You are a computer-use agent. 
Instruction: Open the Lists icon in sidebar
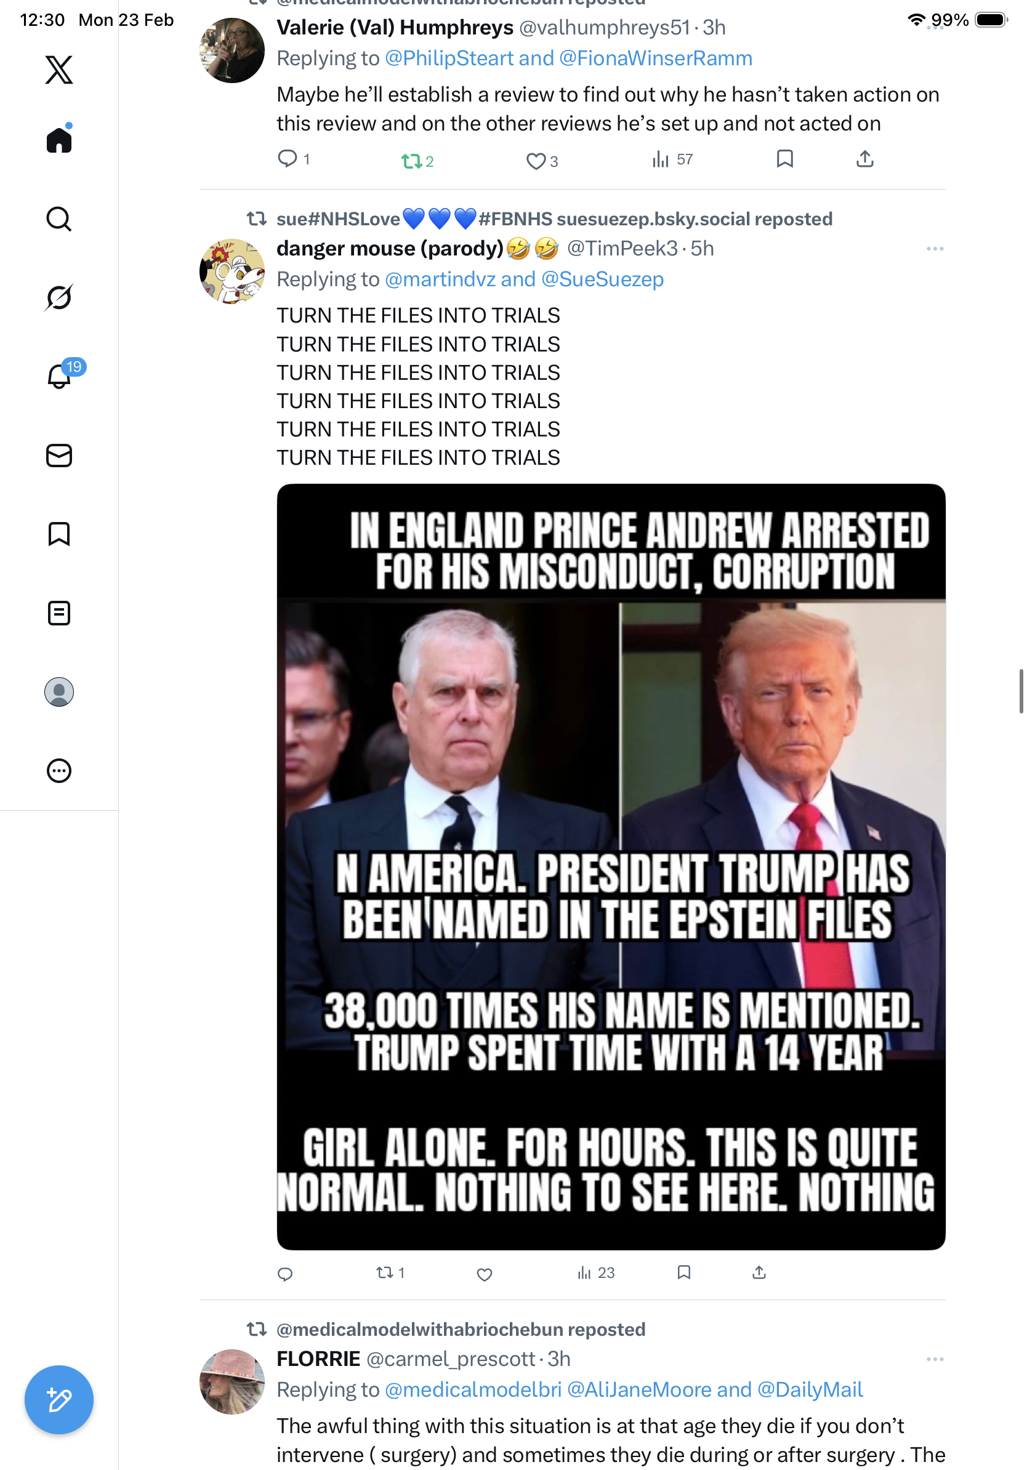click(59, 612)
